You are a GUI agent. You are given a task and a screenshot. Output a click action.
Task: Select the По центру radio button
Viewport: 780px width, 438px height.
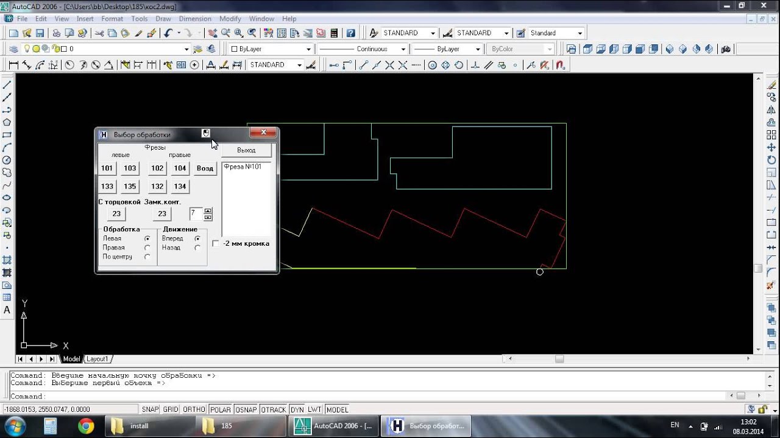click(147, 257)
